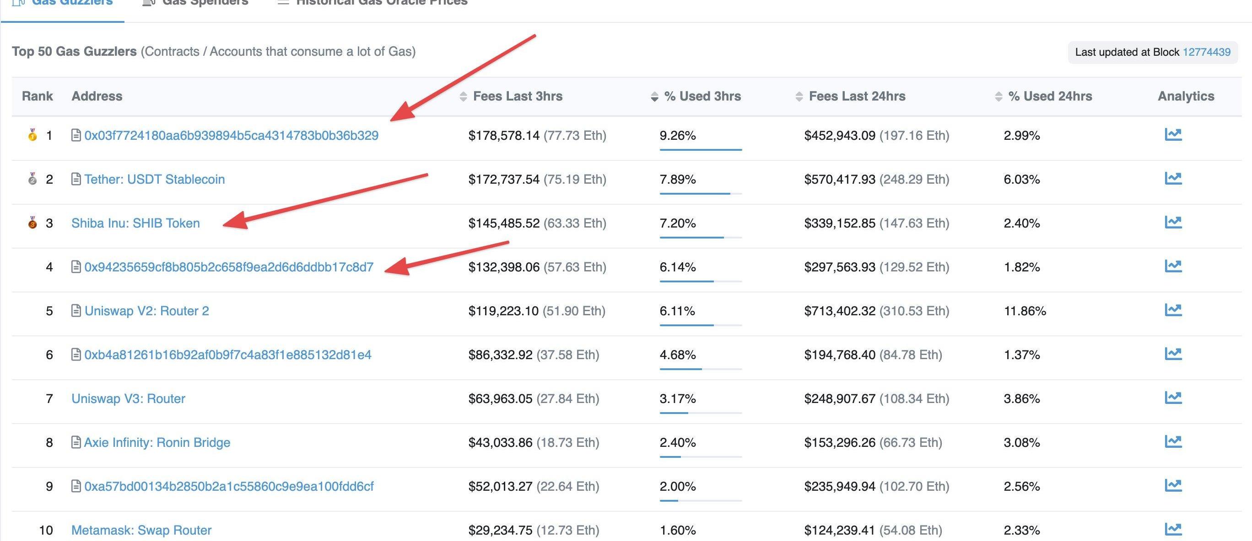
Task: Sort table by Fees Last 3hrs
Action: (x=511, y=96)
